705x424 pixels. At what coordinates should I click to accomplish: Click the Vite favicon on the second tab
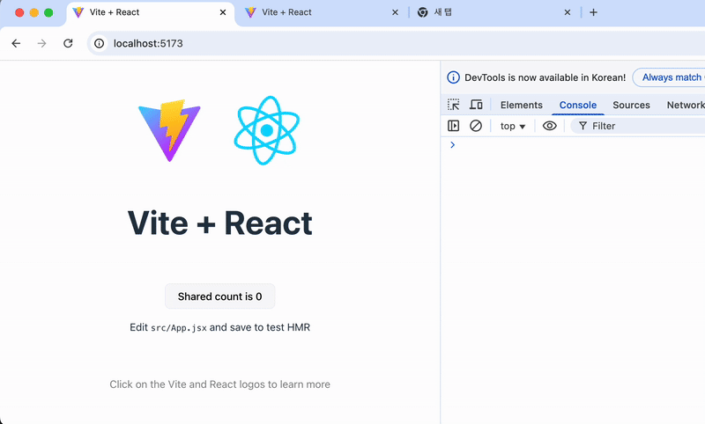point(250,12)
